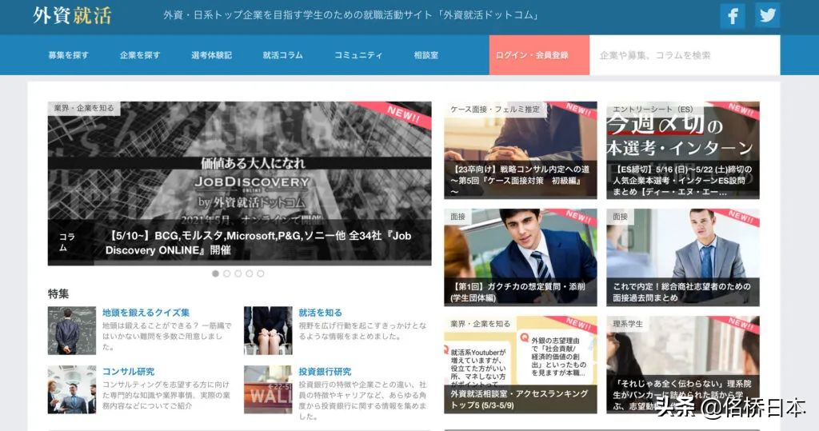
Task: Go to 選考体験記 in navigation
Action: [x=211, y=55]
